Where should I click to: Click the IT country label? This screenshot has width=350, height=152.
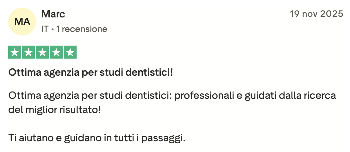pos(45,29)
